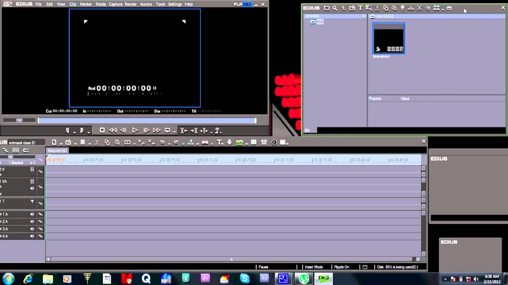Click the Add Title T icon in Bin
This screenshot has width=508, height=285.
click(x=360, y=8)
